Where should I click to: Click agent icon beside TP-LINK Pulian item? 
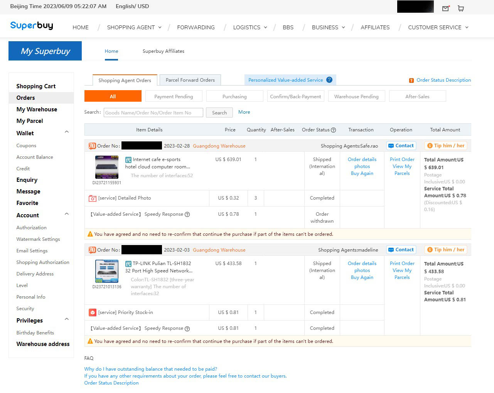coord(128,264)
